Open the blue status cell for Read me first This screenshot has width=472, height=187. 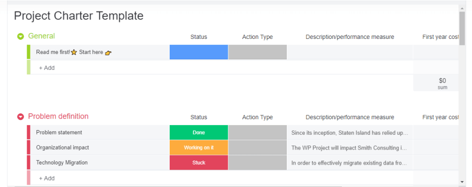click(x=199, y=52)
